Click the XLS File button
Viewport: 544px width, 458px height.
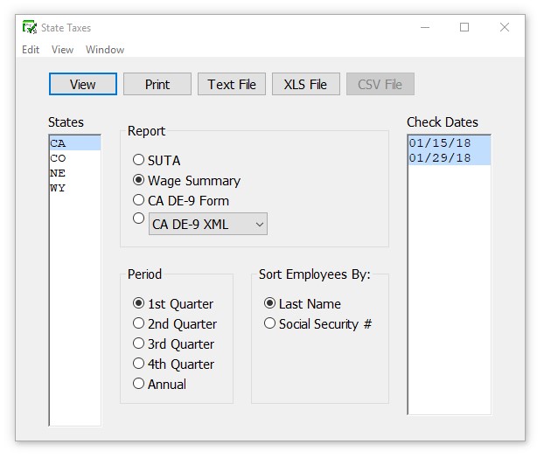[305, 84]
